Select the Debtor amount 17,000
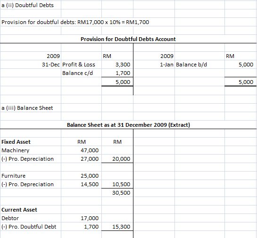The width and height of the screenshot is (257, 238). coord(81,218)
